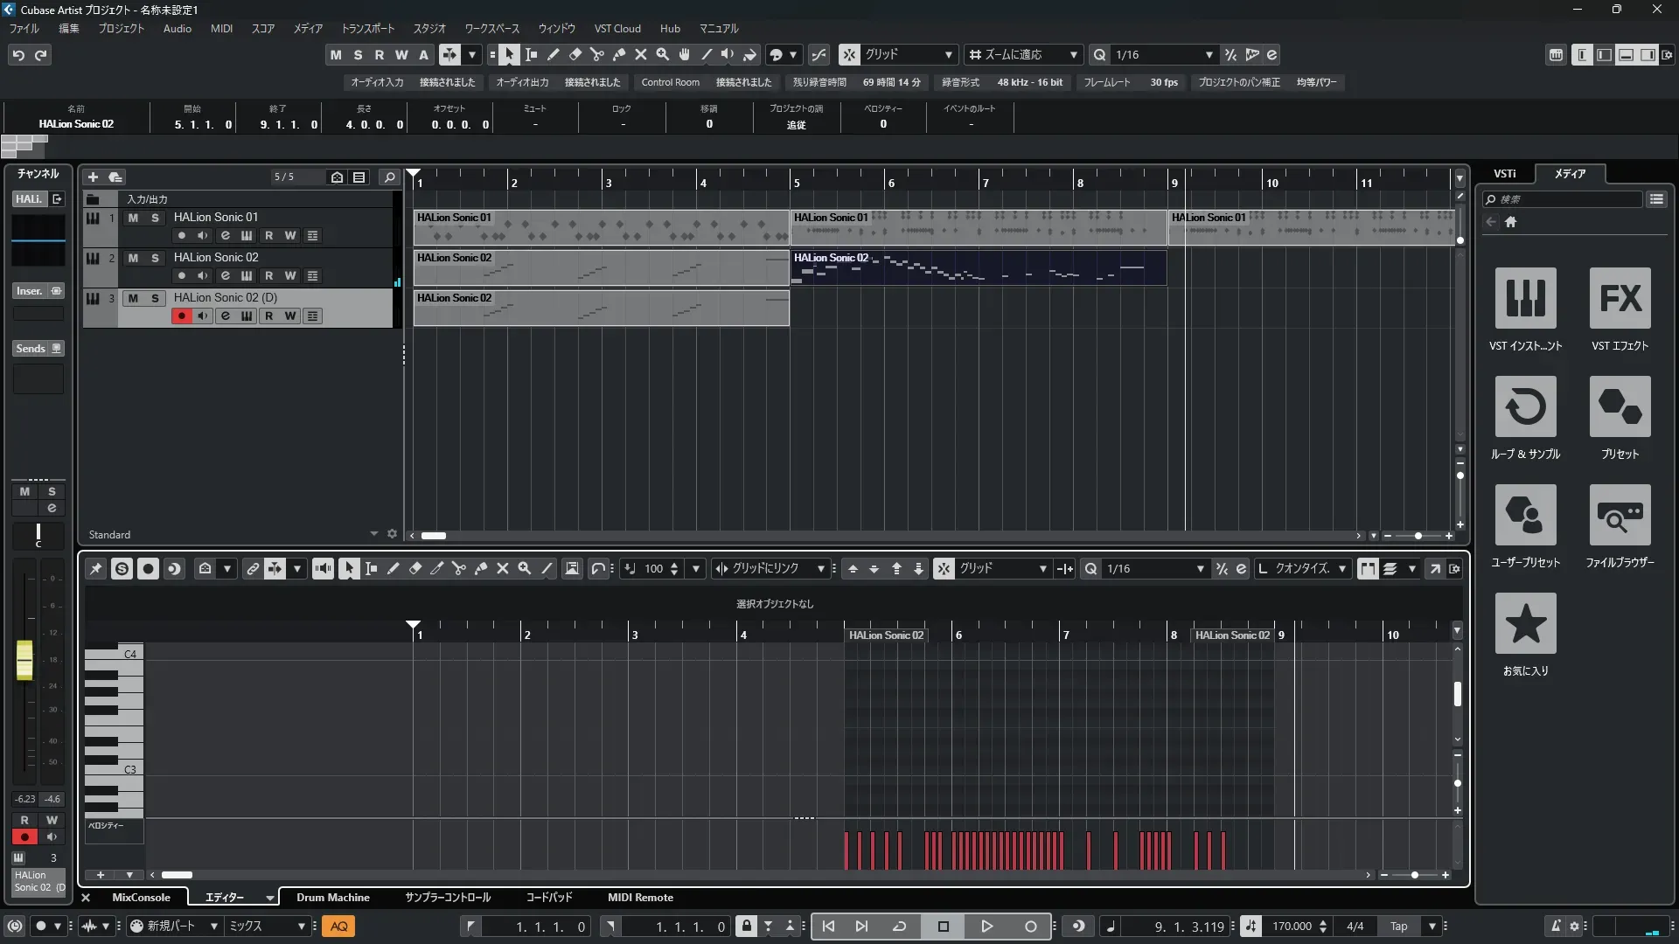The height and width of the screenshot is (944, 1679).
Task: Solo the HALion Sonic 02 track
Action: (x=155, y=258)
